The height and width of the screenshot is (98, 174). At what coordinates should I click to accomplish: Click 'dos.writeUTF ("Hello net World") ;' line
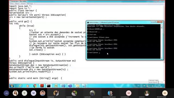tap(30, 67)
